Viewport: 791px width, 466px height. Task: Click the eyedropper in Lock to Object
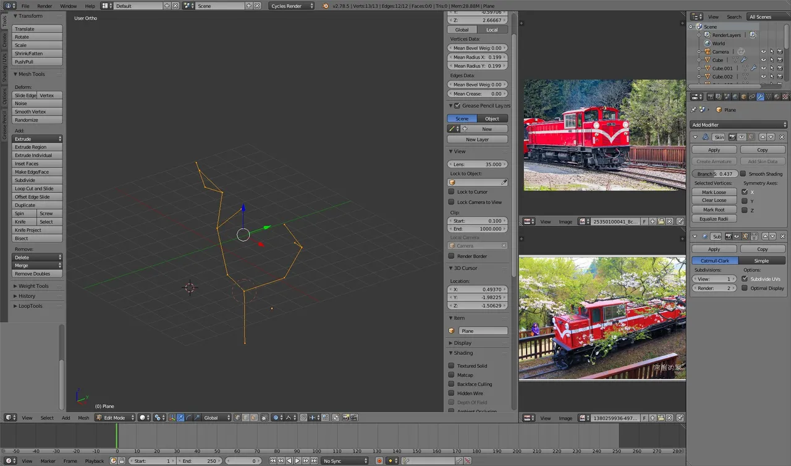504,182
